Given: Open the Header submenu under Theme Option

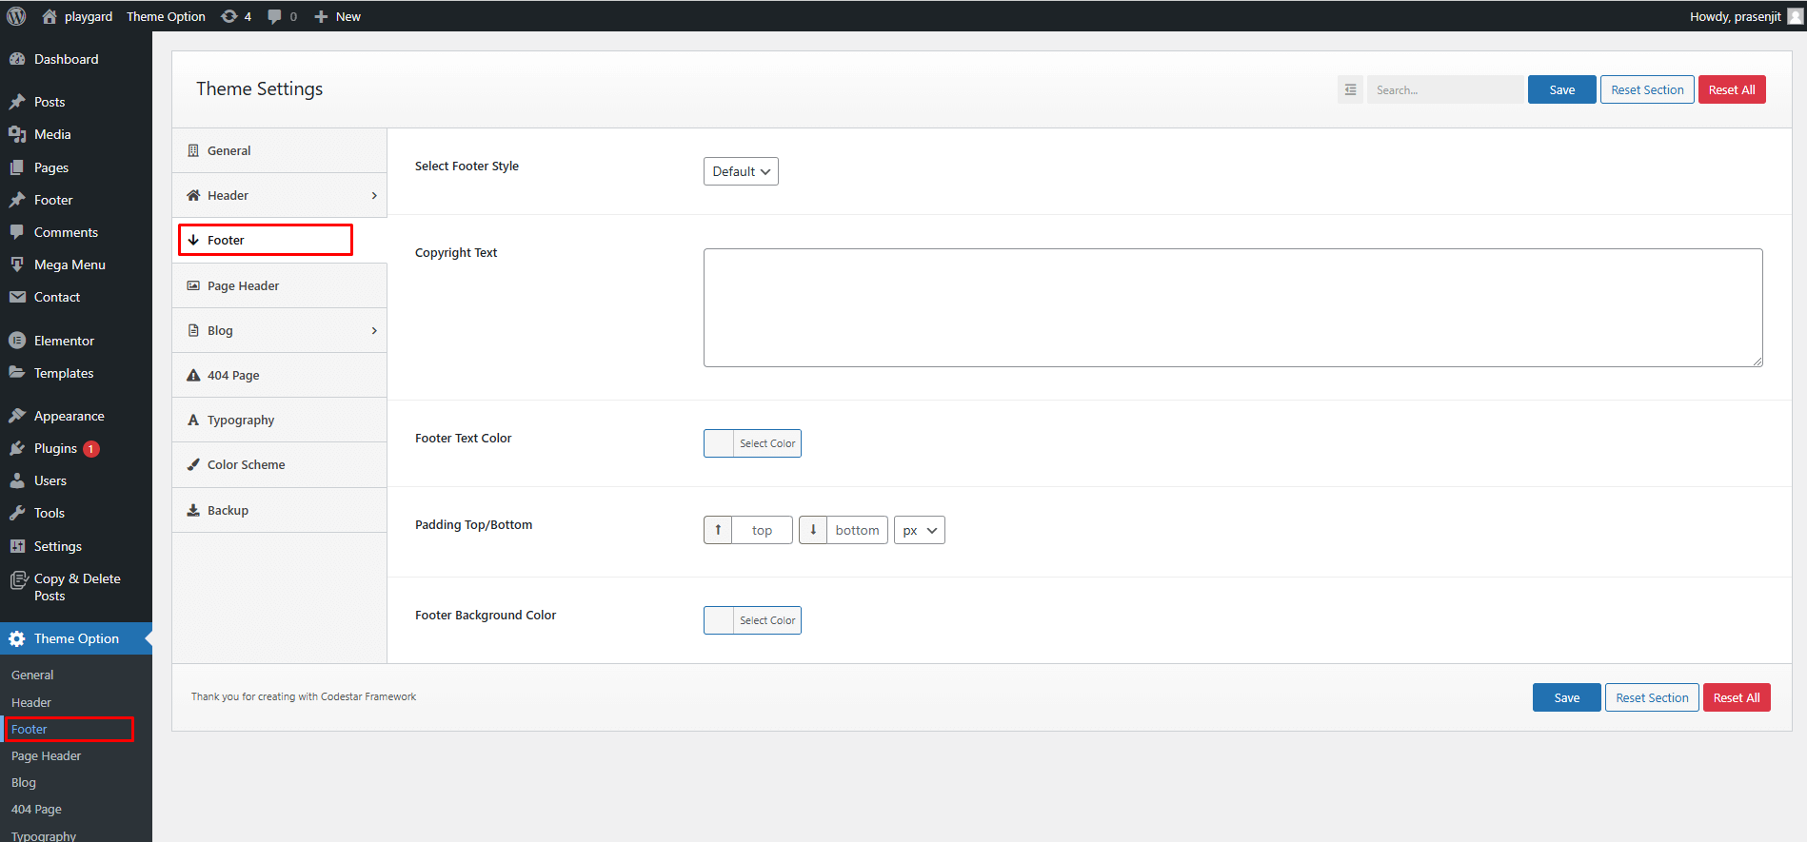Looking at the screenshot, I should point(31,702).
